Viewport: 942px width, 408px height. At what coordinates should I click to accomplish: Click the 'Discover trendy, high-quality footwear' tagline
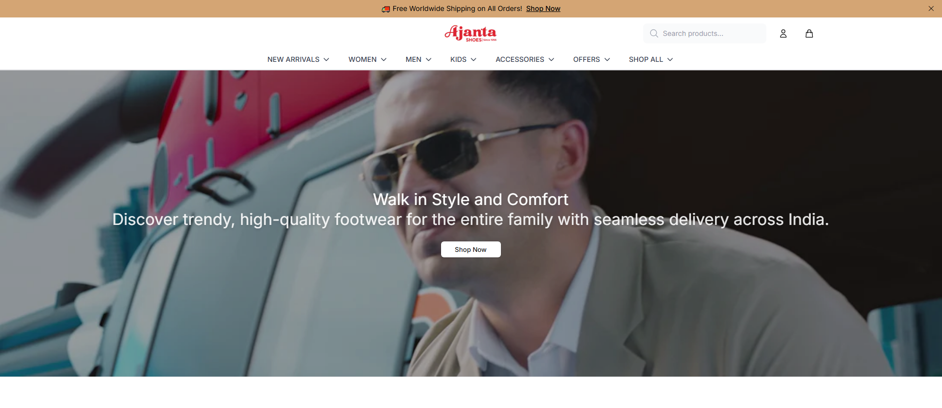pos(471,219)
